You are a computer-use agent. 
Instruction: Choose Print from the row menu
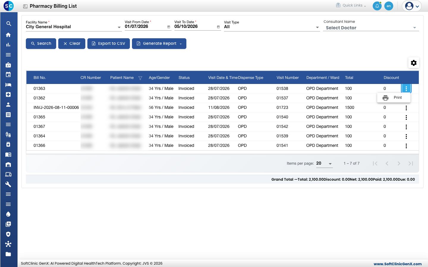pos(394,98)
